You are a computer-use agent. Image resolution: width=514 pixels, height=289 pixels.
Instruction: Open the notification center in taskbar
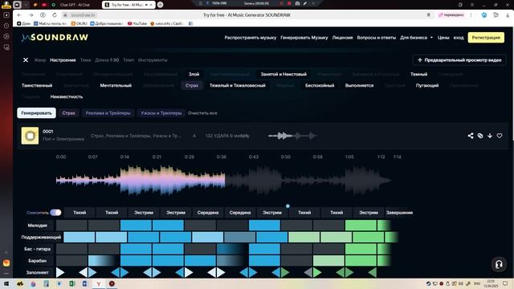tap(505, 283)
